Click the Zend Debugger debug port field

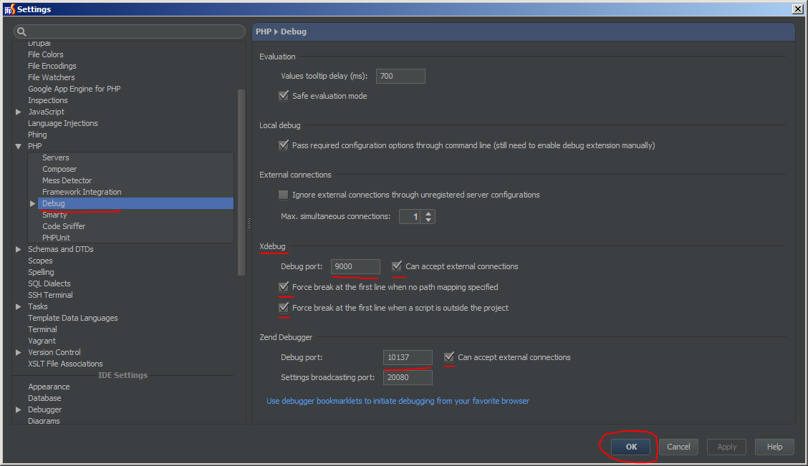click(408, 357)
